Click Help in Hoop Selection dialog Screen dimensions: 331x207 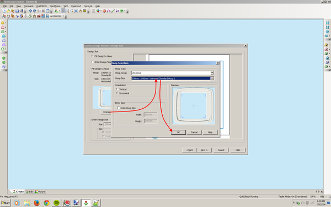pos(210,132)
